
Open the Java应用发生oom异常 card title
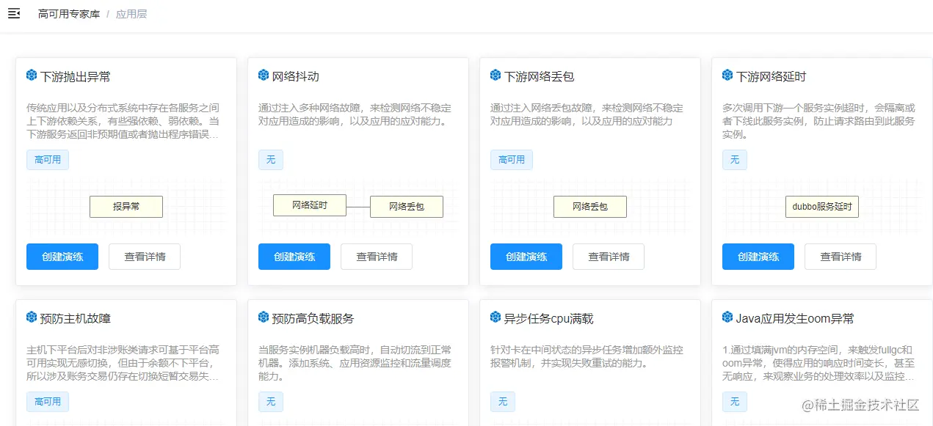(795, 318)
